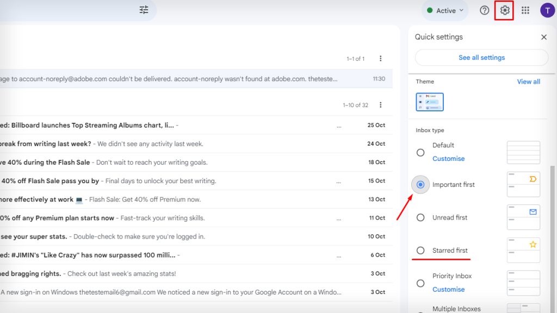Click the Unread first layout preview
557x313 pixels.
(x=523, y=217)
